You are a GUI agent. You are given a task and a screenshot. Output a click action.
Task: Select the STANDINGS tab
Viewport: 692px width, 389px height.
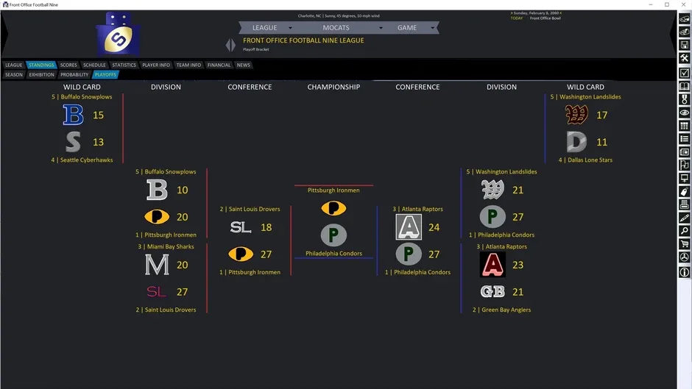point(41,65)
